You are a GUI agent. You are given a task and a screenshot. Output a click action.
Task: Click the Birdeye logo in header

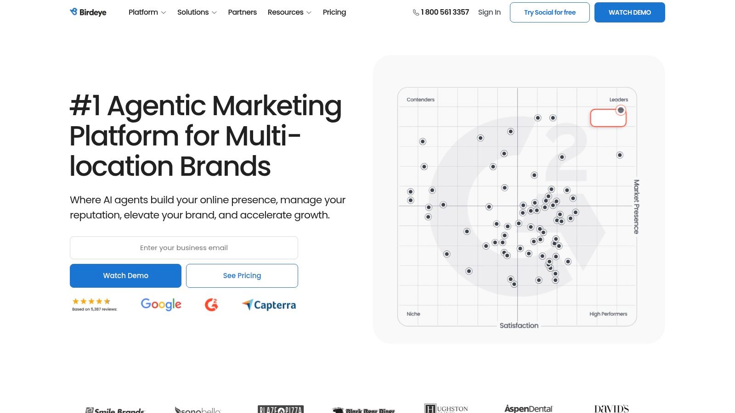88,12
